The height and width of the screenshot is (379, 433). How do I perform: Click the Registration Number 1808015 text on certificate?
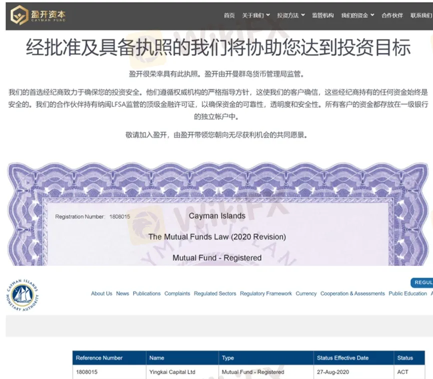pyautogui.click(x=93, y=216)
